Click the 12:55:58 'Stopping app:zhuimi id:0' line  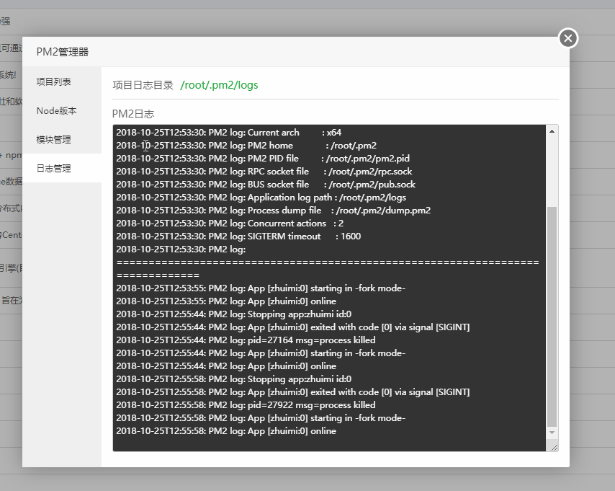click(x=234, y=379)
